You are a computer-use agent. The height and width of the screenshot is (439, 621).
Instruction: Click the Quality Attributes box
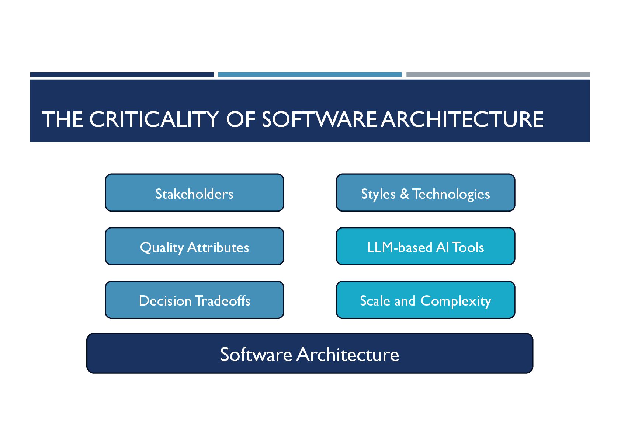click(x=194, y=246)
